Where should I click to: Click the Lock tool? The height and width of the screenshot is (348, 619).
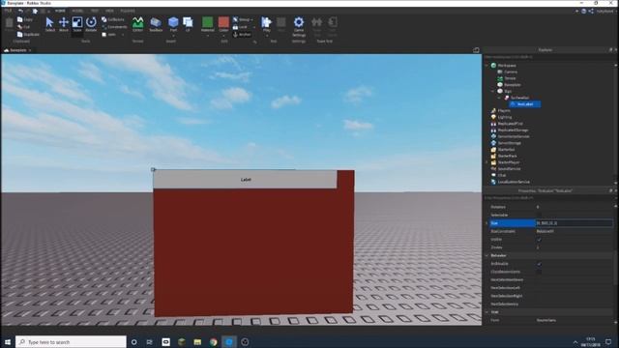240,27
